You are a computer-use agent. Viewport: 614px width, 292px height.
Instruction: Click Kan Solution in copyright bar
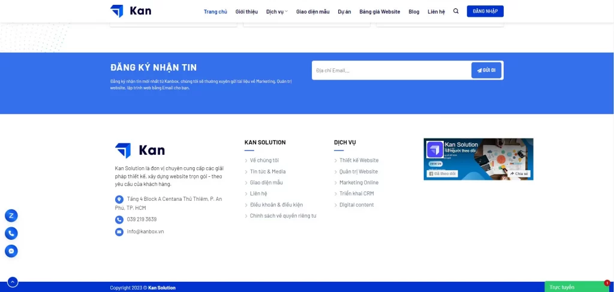(x=162, y=288)
